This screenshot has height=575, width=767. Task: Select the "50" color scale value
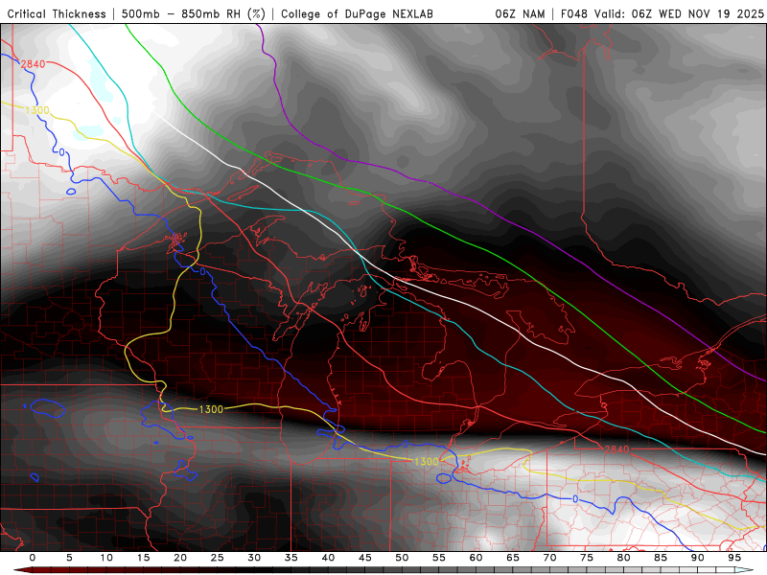coord(402,558)
